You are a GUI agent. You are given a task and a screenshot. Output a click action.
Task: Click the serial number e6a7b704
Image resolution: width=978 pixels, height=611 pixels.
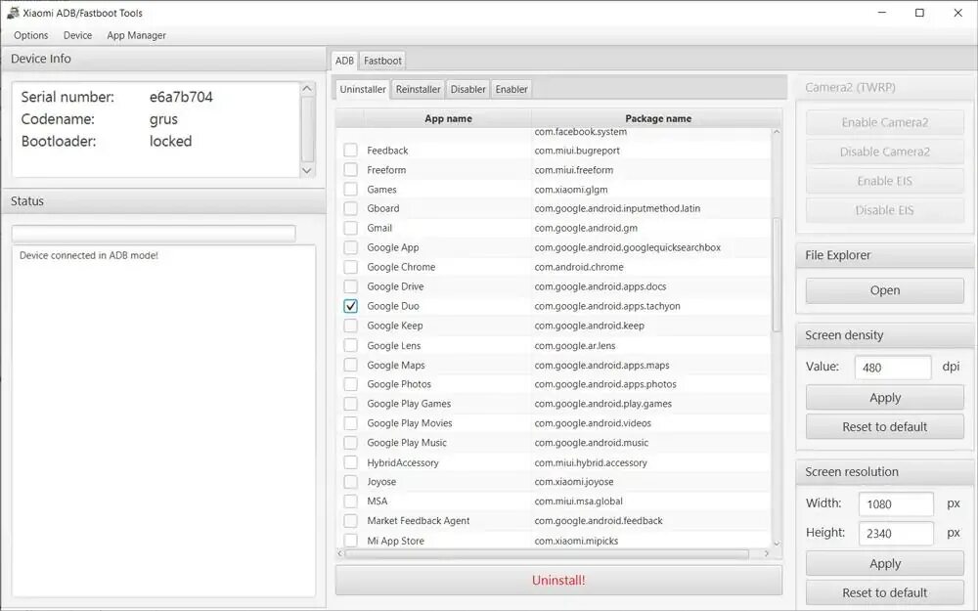[181, 97]
